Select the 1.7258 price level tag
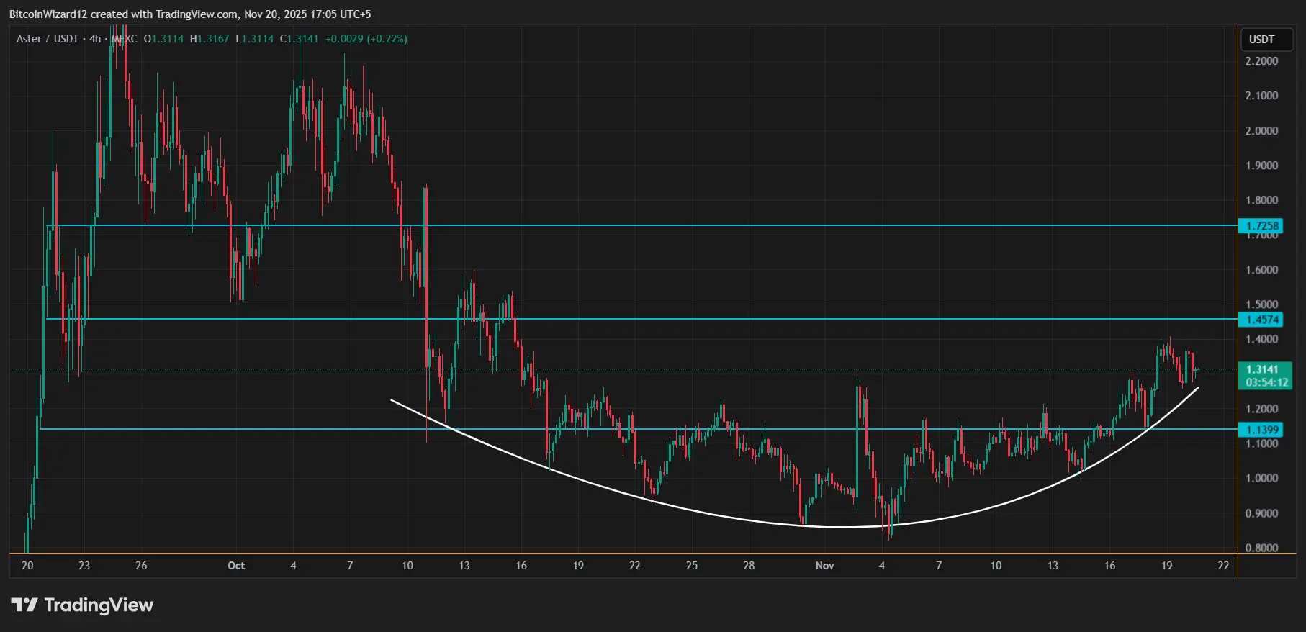1306x632 pixels. click(x=1262, y=226)
